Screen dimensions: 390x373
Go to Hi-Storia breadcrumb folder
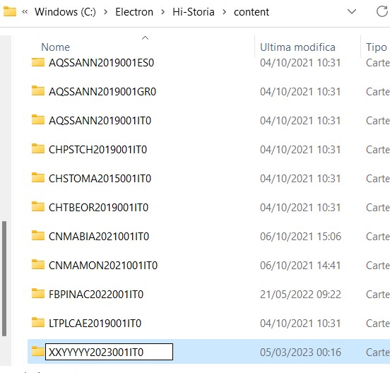(194, 12)
